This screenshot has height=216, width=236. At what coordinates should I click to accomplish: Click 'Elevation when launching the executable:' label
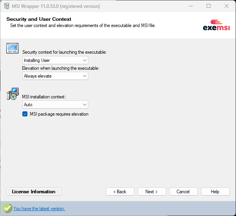coord(61,68)
